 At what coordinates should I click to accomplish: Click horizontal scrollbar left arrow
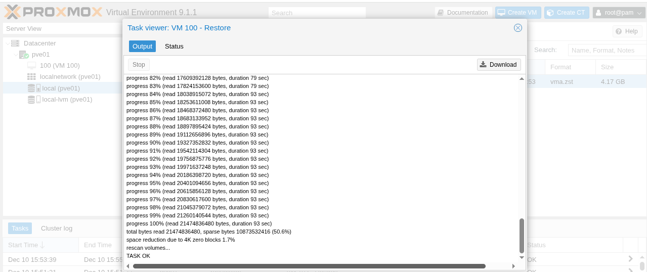[128, 266]
